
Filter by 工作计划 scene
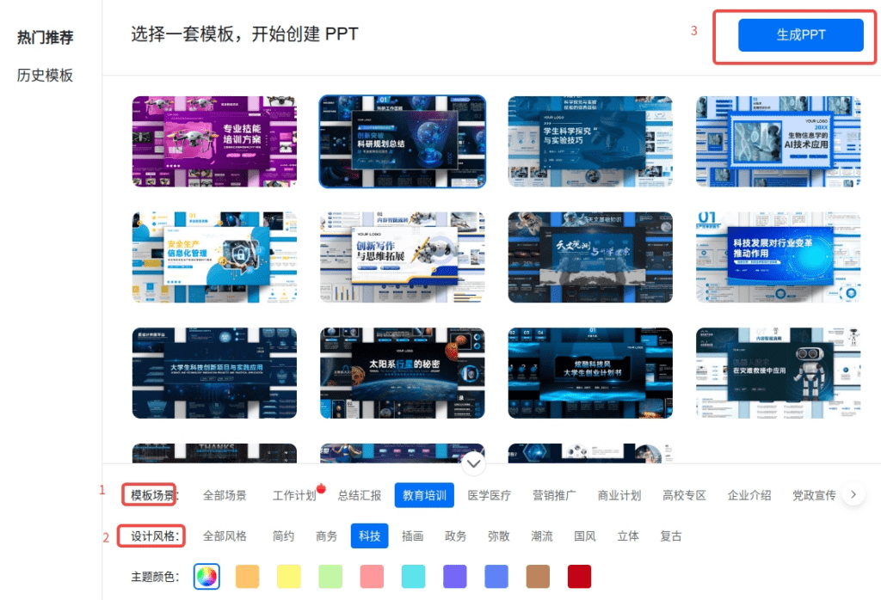coord(294,495)
